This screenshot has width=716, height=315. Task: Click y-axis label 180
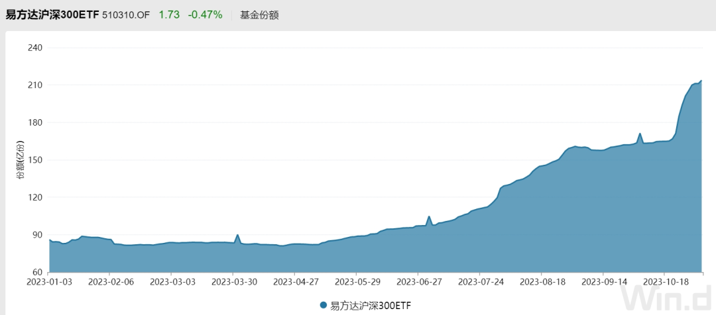point(35,122)
